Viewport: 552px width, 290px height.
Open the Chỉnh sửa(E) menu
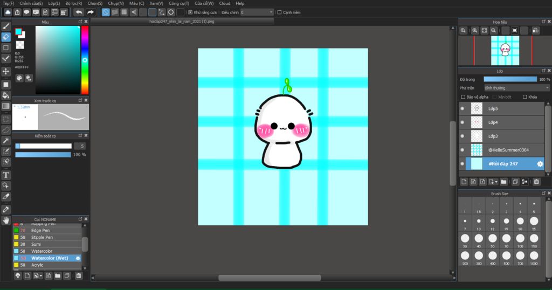click(31, 3)
